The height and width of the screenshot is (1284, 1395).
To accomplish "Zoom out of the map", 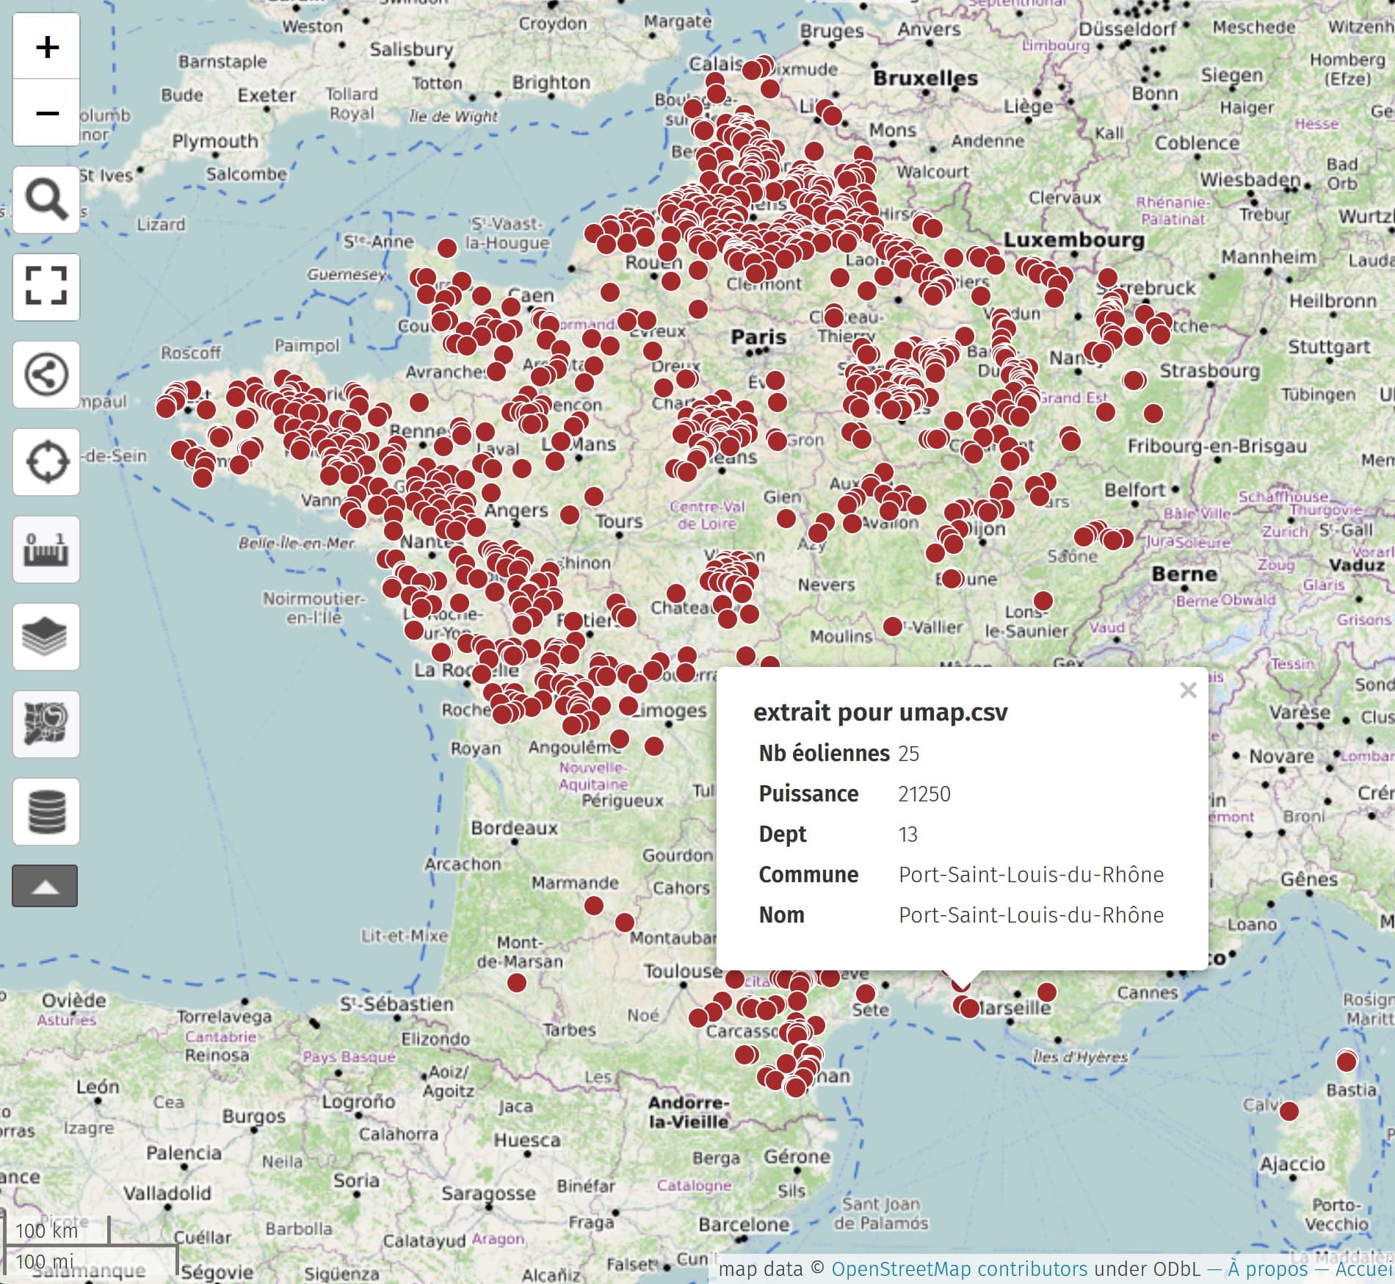I will click(46, 113).
